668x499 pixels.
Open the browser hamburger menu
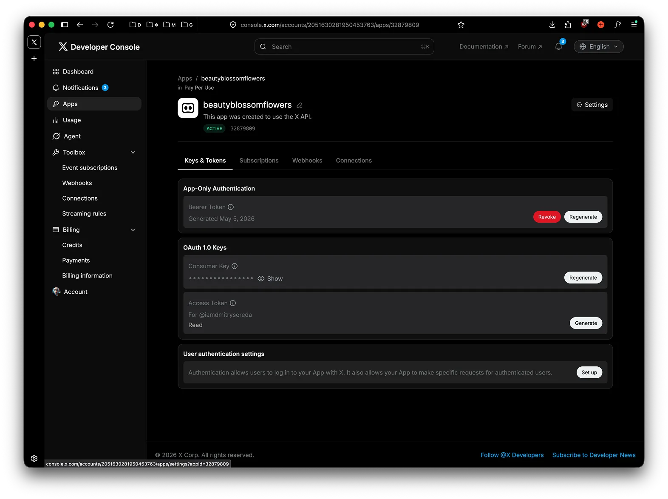point(634,24)
